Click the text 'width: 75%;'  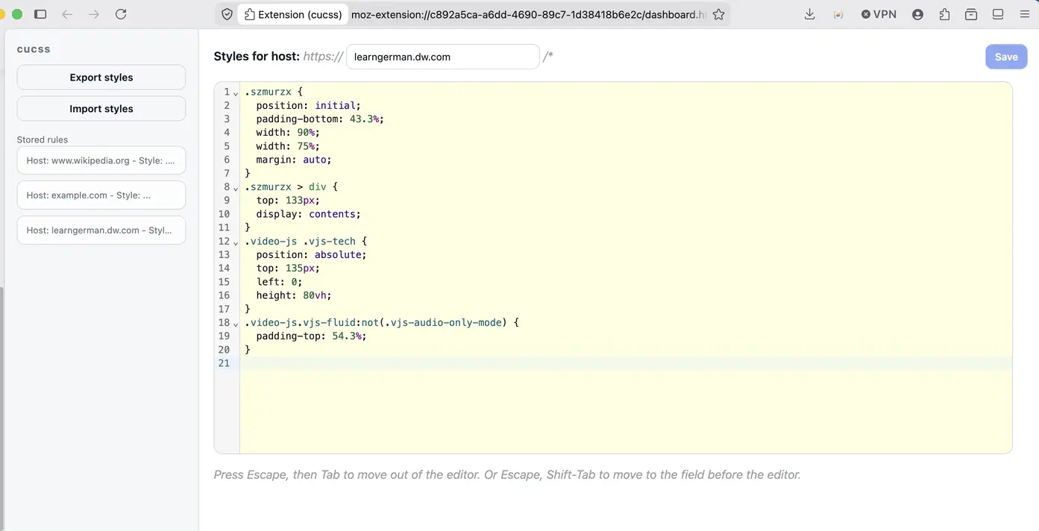288,146
